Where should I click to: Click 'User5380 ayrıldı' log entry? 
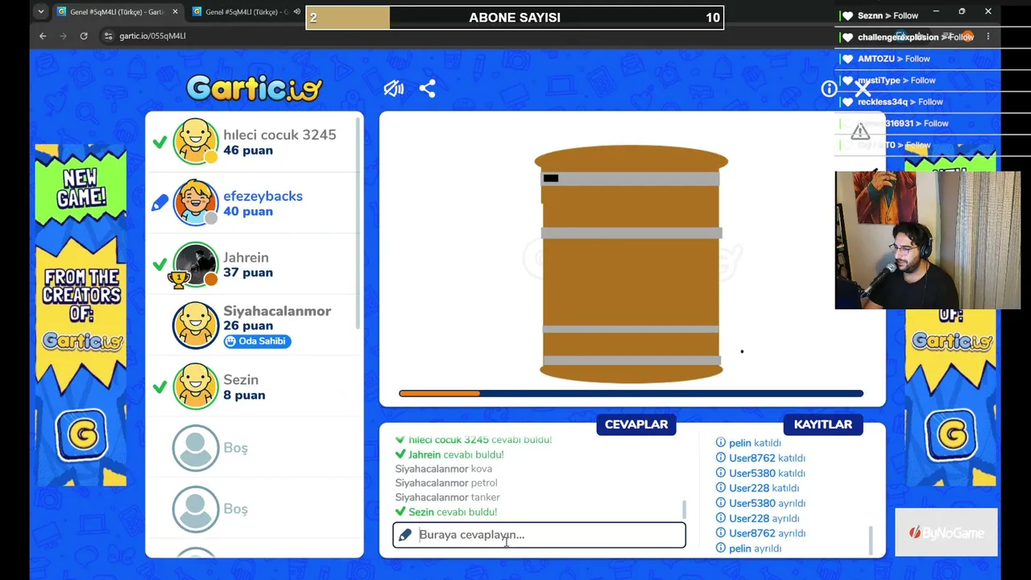pyautogui.click(x=760, y=503)
